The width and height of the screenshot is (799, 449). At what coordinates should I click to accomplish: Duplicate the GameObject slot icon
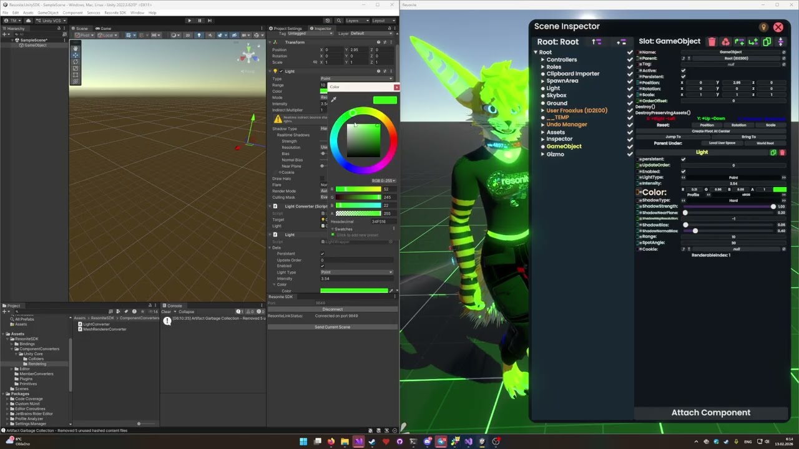[767, 42]
